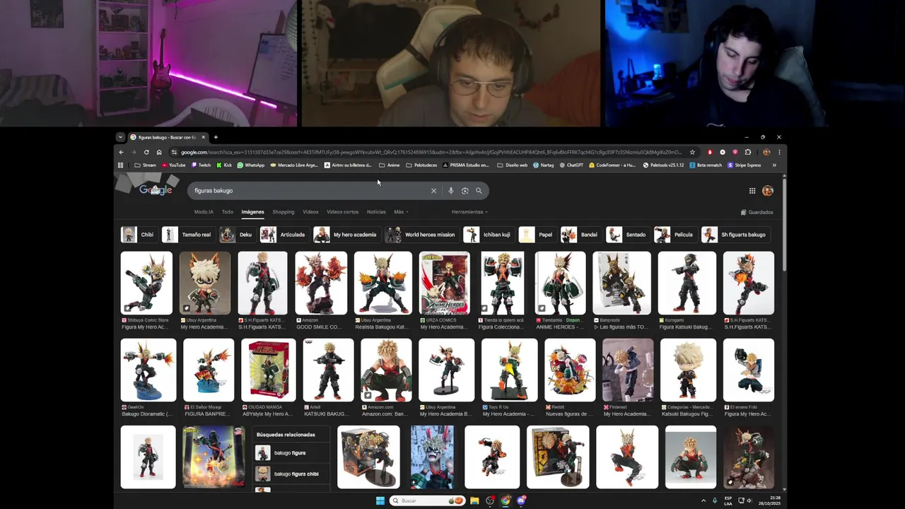Filter images by Ichiban kuji chip
The image size is (905, 509).
click(488, 235)
